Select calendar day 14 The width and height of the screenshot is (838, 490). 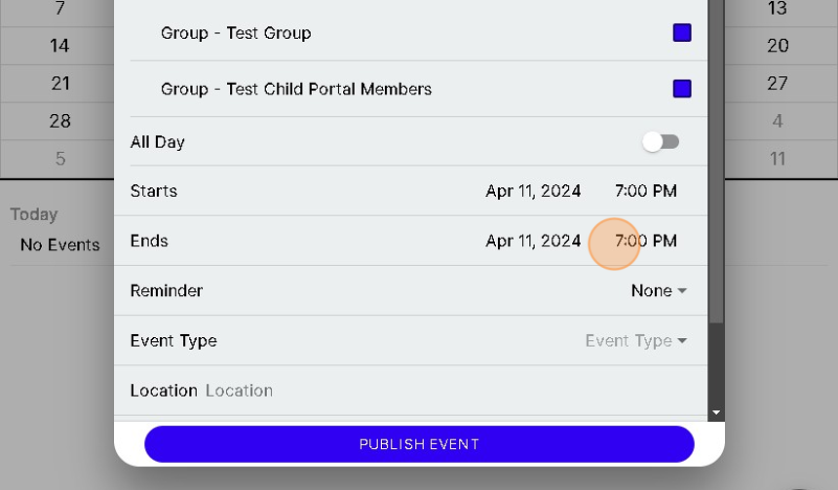[59, 46]
